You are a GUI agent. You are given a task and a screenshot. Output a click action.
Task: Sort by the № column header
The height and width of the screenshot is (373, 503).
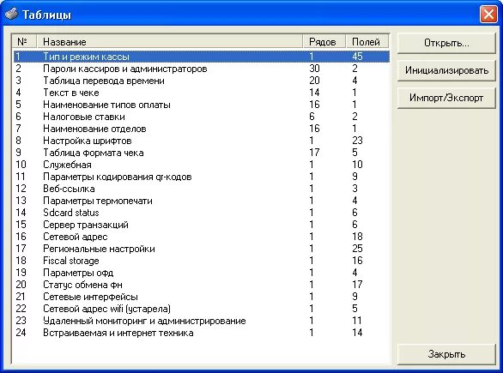click(24, 42)
